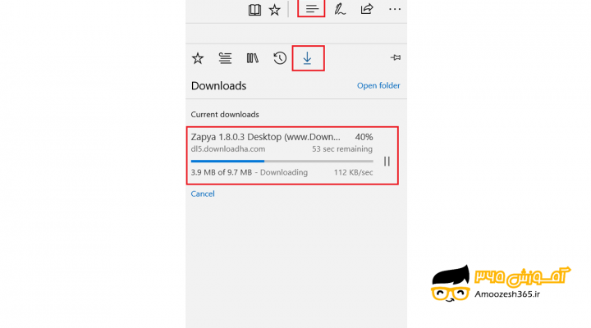Click the Share icon
The image size is (591, 328).
click(x=367, y=9)
